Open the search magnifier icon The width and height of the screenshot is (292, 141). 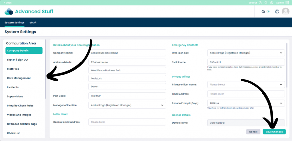(266, 3)
